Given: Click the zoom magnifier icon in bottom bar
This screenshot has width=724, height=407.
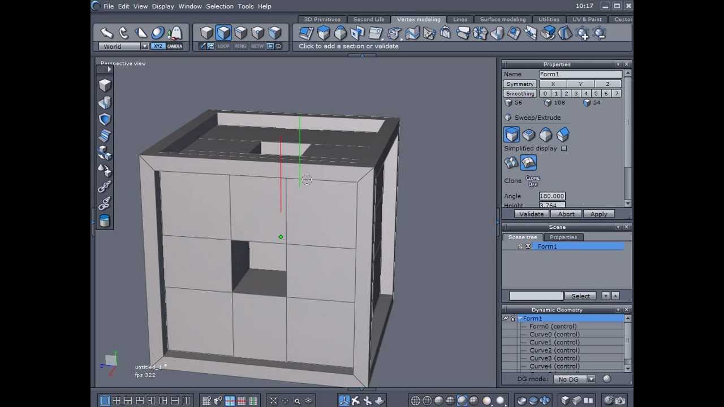Looking at the screenshot, I should tap(297, 401).
